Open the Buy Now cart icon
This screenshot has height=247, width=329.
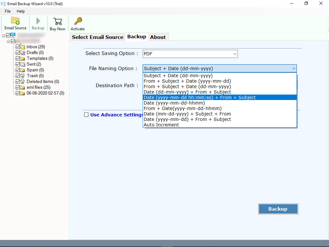point(58,22)
